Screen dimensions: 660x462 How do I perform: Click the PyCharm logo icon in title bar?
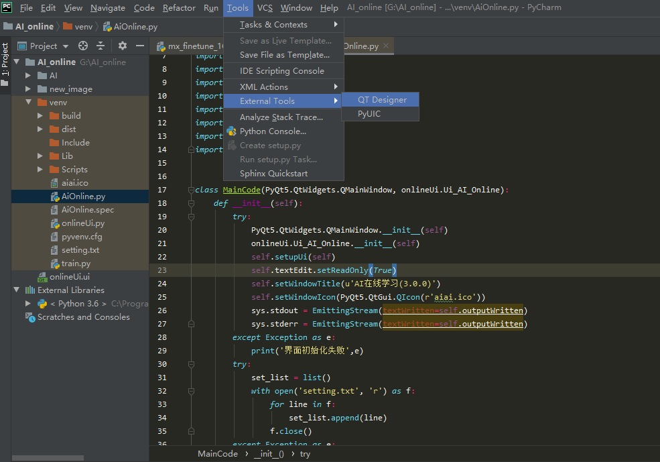pos(7,7)
